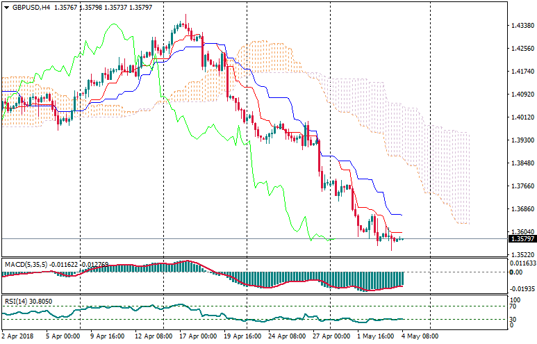
Task: Click the 2 Apr 2018 date label
Action: [18, 336]
